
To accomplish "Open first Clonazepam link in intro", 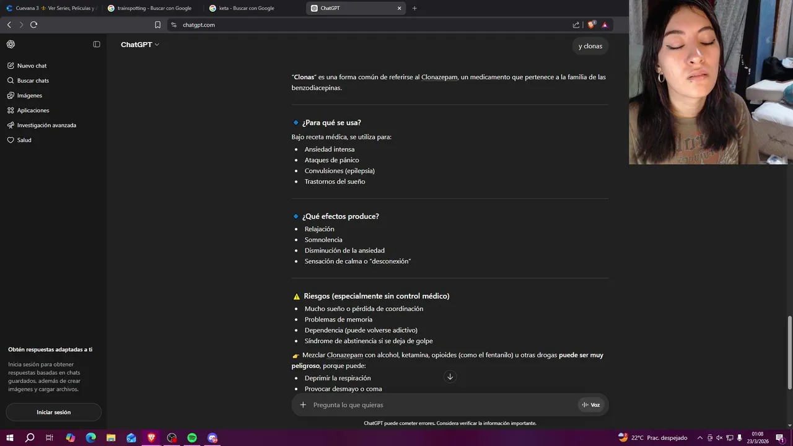I will pos(439,77).
